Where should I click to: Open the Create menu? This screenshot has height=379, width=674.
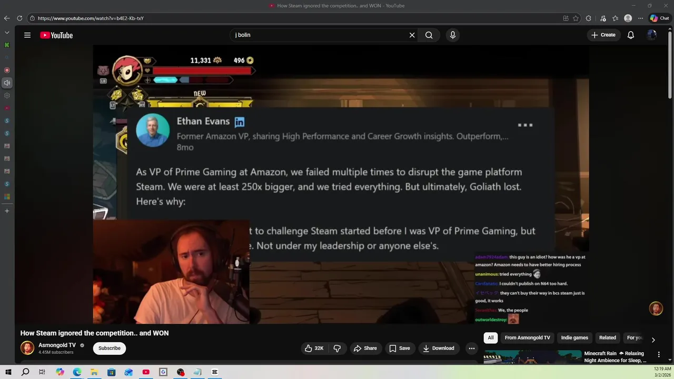pyautogui.click(x=603, y=35)
